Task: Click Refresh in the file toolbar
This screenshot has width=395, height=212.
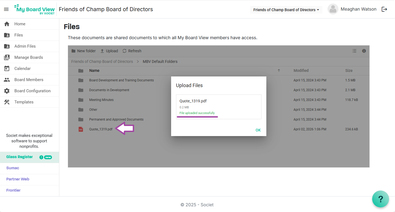Action: click(x=132, y=51)
